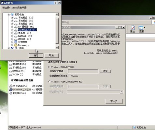Expand the 本地磁盘 (E:) tree node
The image size is (155, 130).
point(12,23)
